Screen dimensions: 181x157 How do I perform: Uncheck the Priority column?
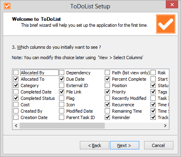point(108,92)
